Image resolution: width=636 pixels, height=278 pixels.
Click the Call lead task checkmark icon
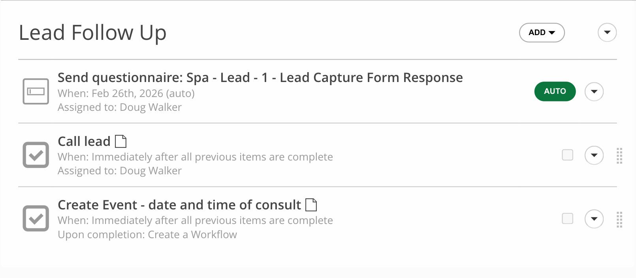pos(36,155)
